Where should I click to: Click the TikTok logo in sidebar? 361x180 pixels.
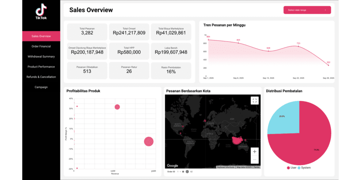(x=41, y=12)
